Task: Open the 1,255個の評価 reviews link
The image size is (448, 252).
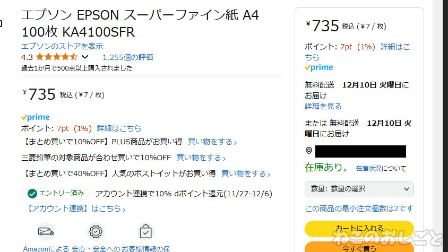Action: point(128,57)
